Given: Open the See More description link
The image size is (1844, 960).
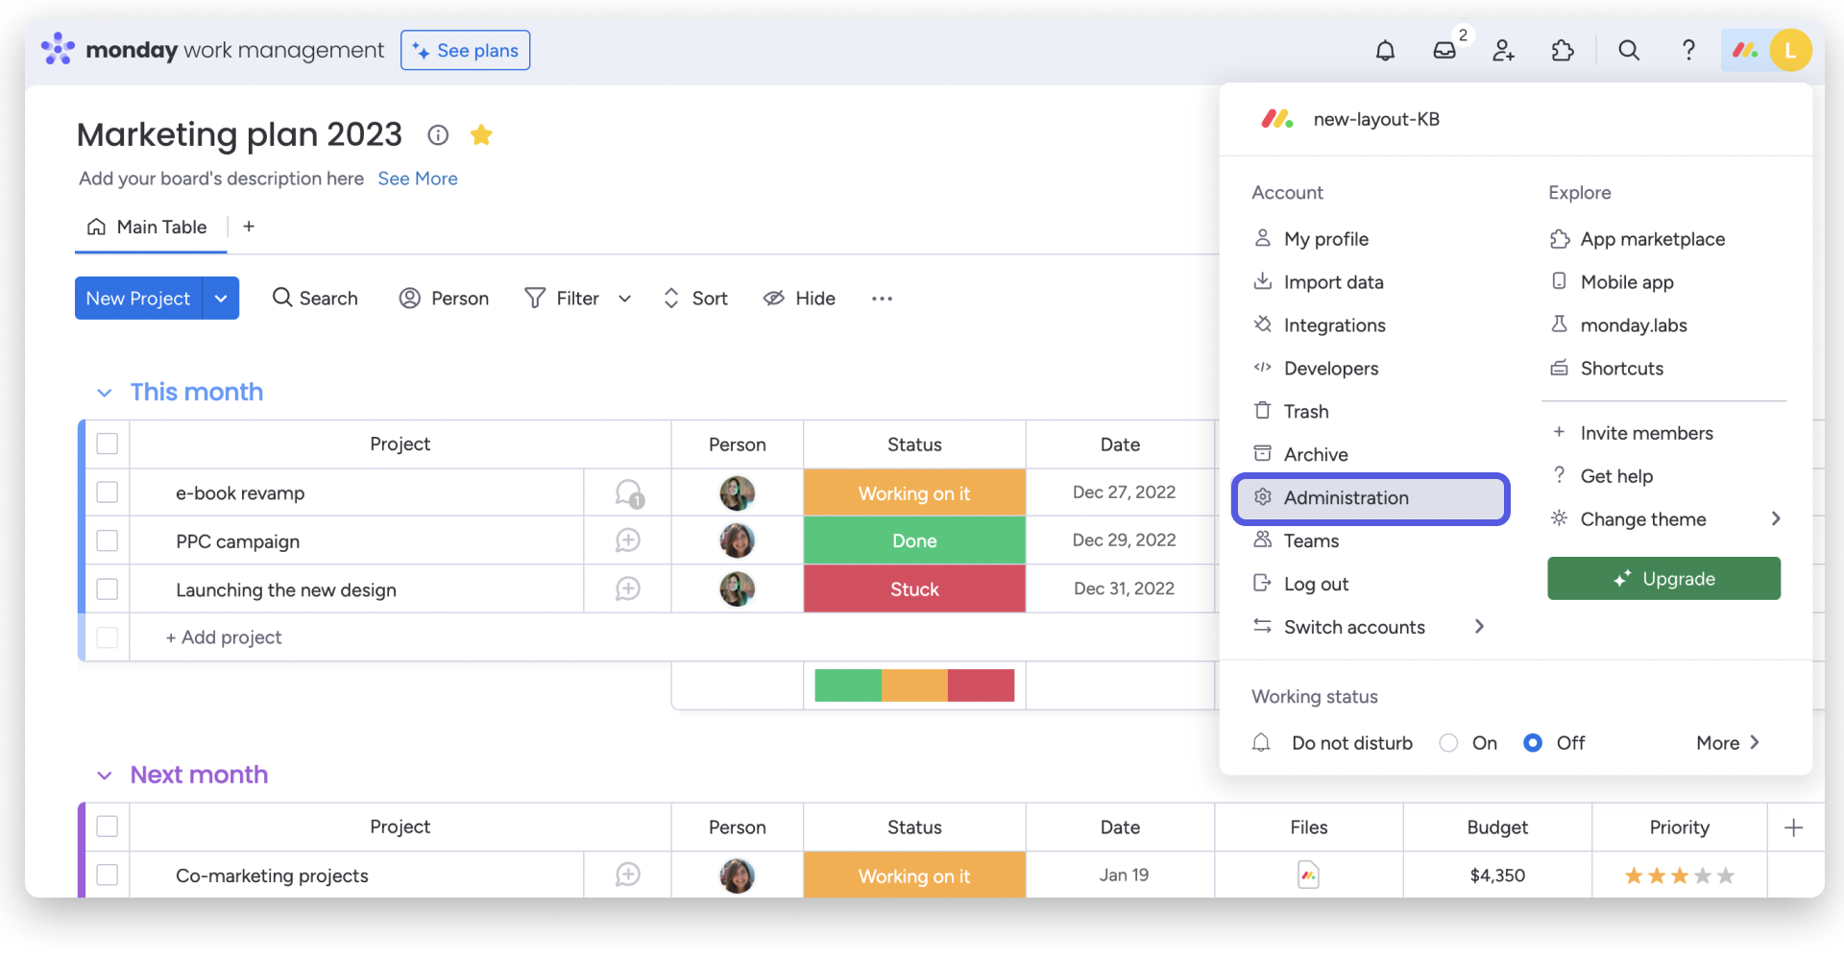Looking at the screenshot, I should pyautogui.click(x=418, y=179).
